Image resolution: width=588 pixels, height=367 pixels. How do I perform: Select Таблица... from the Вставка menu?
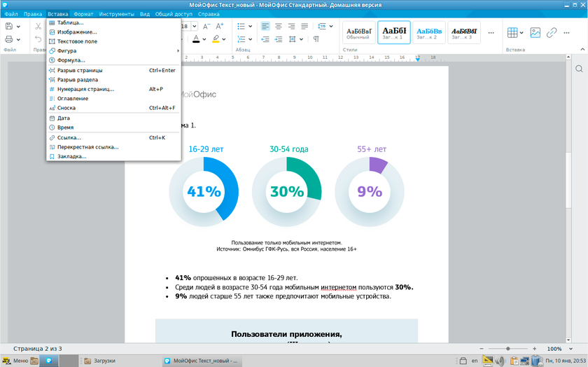click(x=70, y=22)
